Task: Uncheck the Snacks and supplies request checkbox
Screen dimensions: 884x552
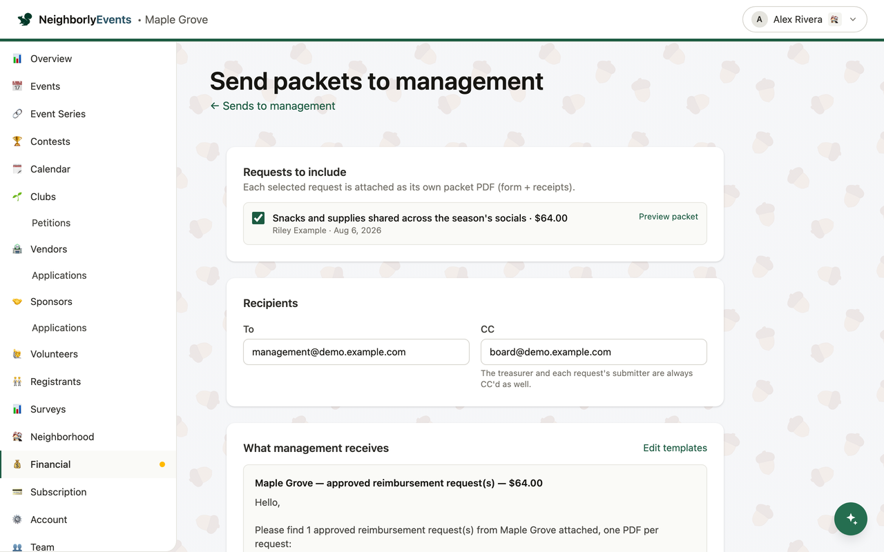Action: tap(258, 218)
